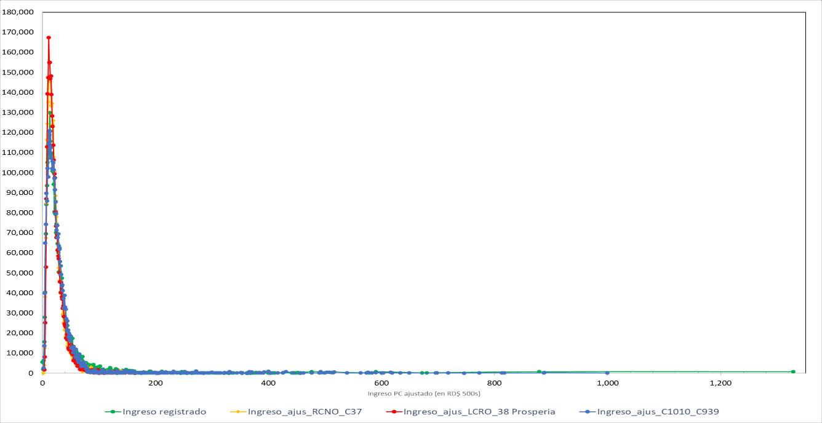
Task: Click the x-axis label 600
Action: (x=381, y=382)
